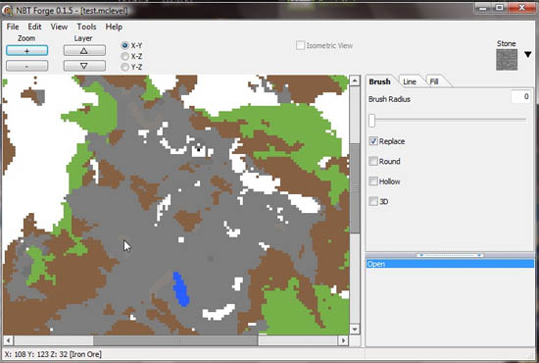
Task: Click the Brush Radius slider handle
Action: click(372, 121)
